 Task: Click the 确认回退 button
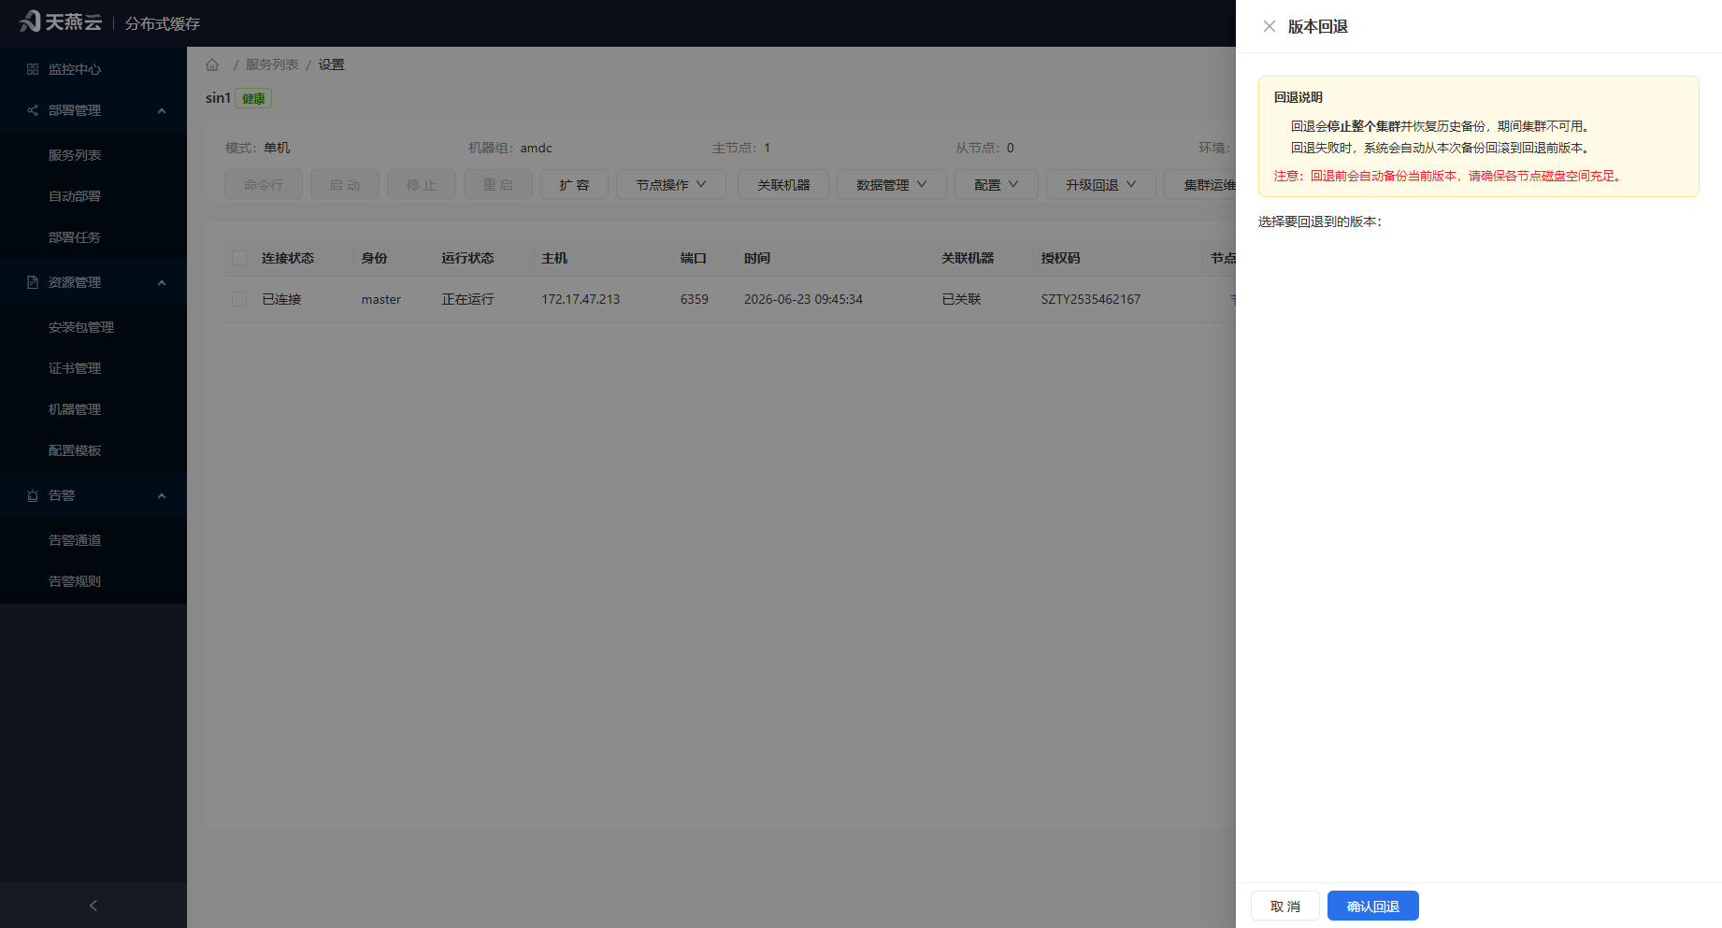coord(1372,906)
